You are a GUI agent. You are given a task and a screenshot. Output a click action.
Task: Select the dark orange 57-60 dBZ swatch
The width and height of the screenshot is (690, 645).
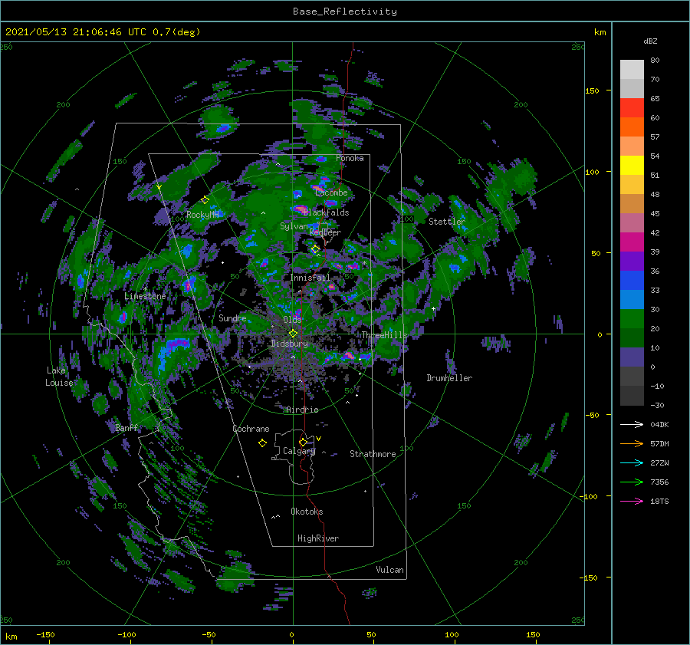[x=632, y=127]
